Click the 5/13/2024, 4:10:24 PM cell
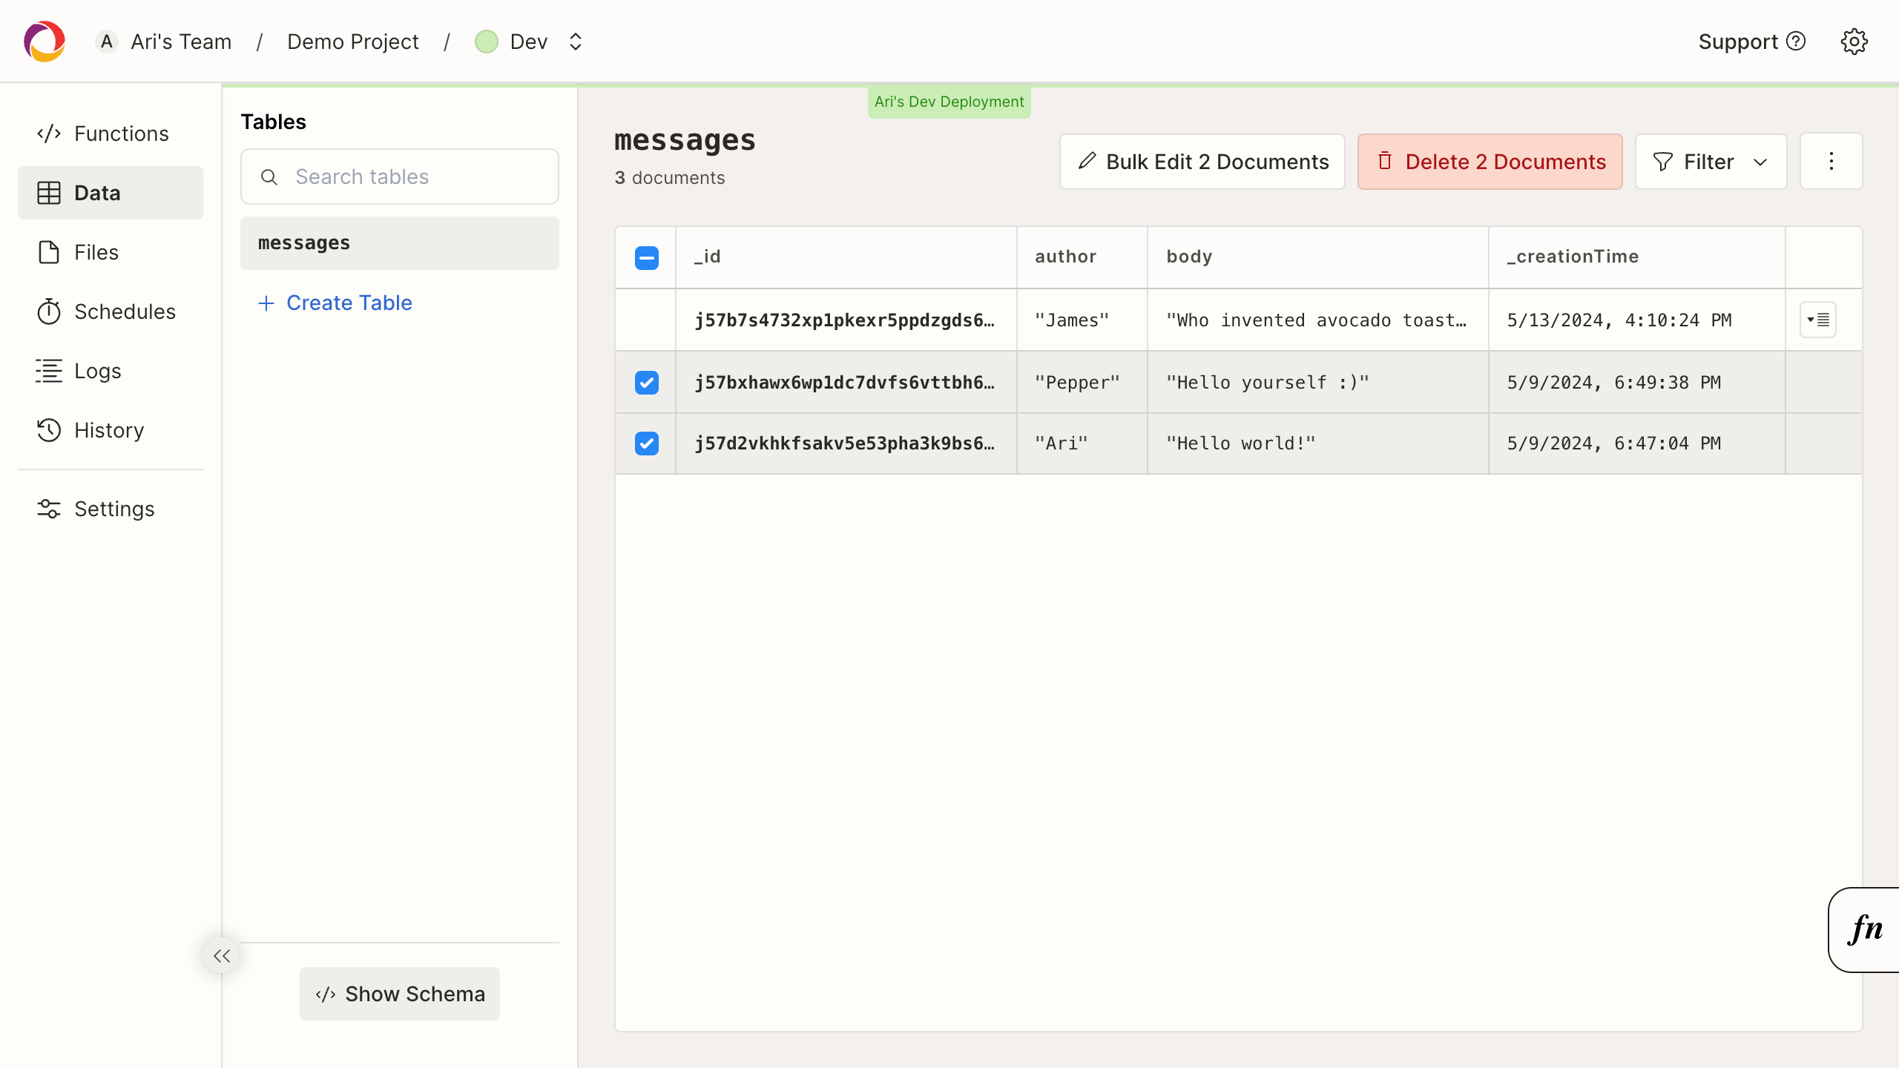This screenshot has width=1899, height=1068. pos(1637,320)
